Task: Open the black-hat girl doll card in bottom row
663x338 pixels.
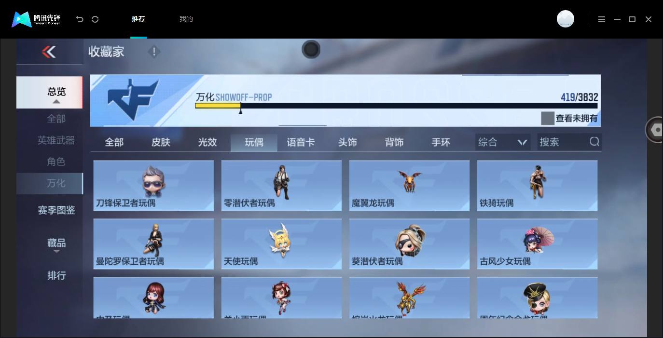Action: (537, 297)
